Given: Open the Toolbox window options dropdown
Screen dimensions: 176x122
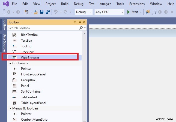Looking at the screenshot, I should (x=75, y=22).
